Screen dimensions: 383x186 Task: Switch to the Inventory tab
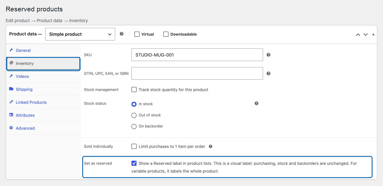tap(43, 63)
